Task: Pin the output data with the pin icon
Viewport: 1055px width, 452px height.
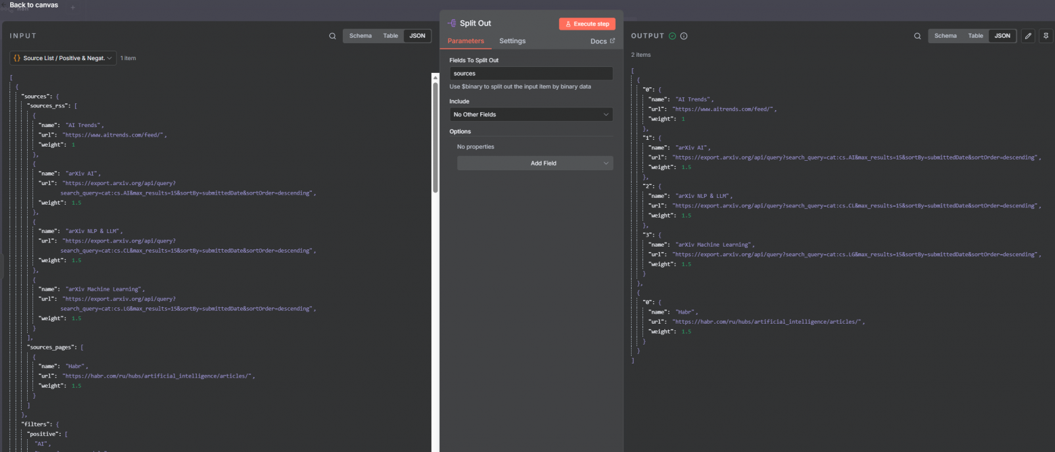Action: (1046, 36)
